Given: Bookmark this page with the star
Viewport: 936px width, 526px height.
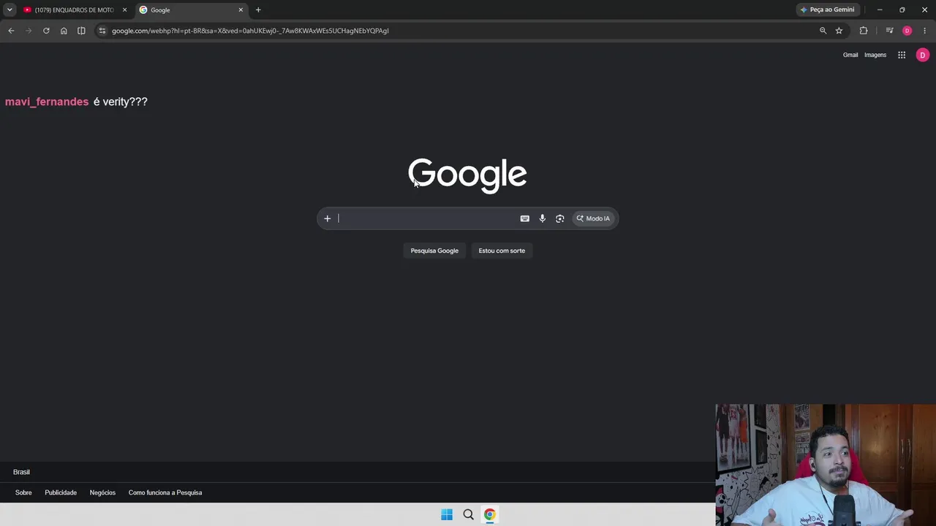Looking at the screenshot, I should click(839, 31).
